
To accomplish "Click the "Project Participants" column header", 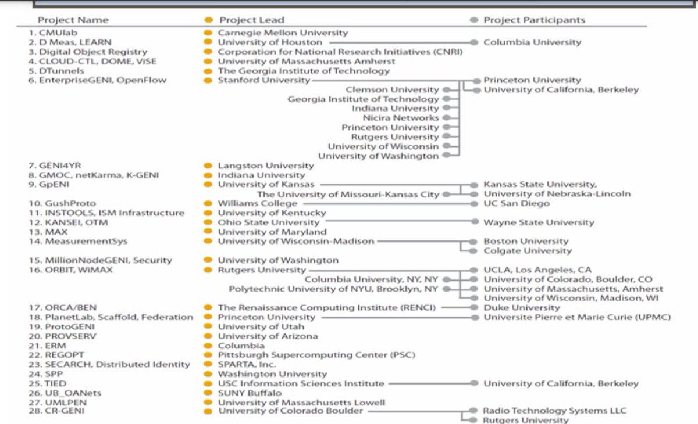I will coord(535,20).
